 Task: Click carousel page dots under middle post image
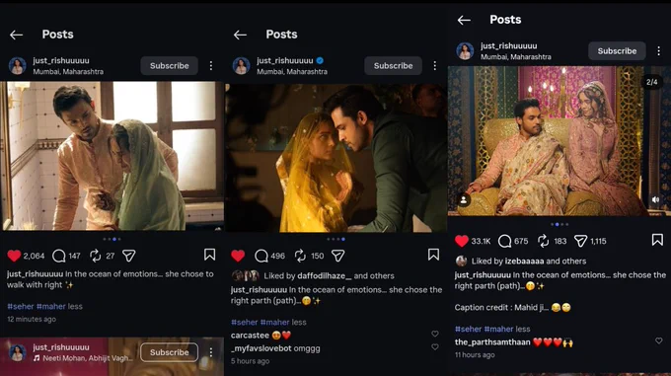pos(335,239)
